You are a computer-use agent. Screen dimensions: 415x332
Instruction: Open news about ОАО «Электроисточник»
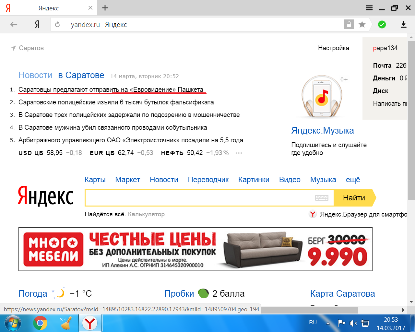pyautogui.click(x=131, y=140)
